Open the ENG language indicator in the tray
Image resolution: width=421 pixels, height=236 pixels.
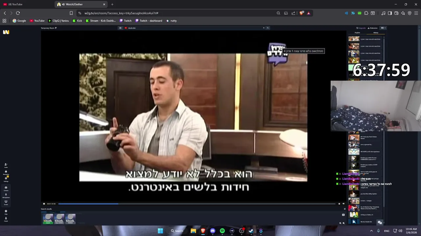point(387,231)
